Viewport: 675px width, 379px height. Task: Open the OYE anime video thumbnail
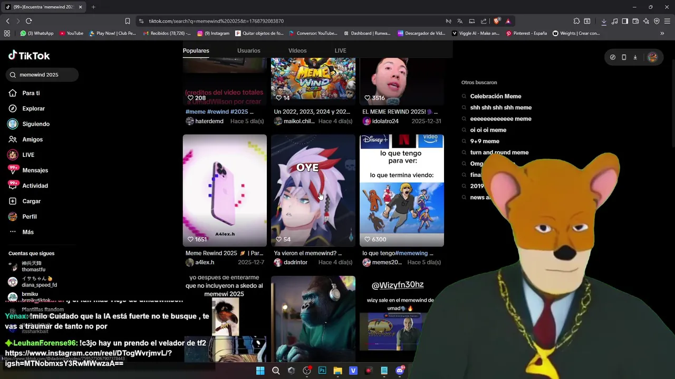313,191
